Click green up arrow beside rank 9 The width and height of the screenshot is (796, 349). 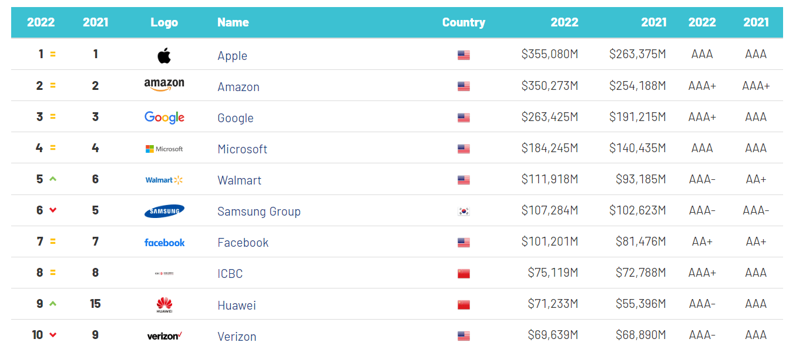click(53, 304)
